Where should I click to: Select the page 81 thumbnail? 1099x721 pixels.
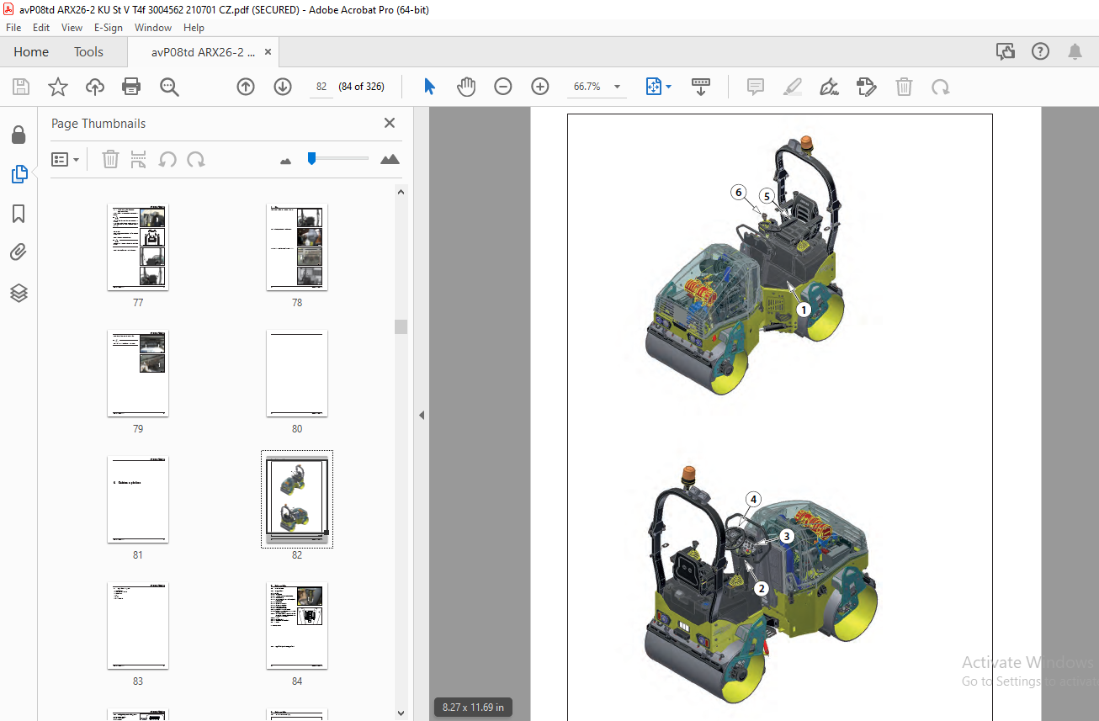138,499
